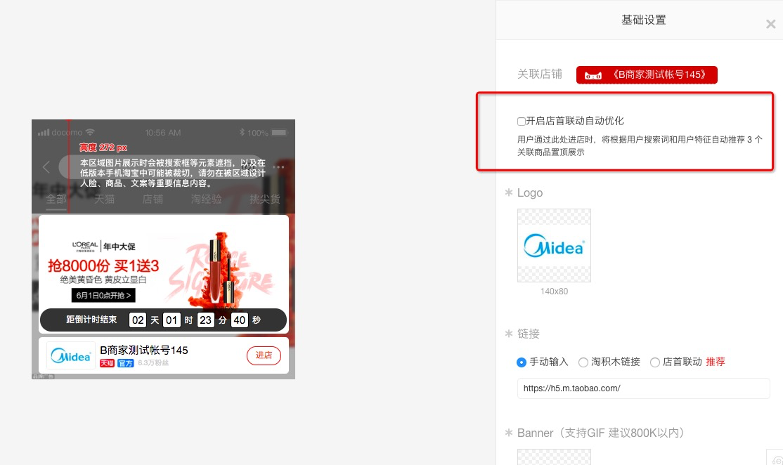Enable 开启店首联动自动优化 checkbox

click(x=522, y=122)
